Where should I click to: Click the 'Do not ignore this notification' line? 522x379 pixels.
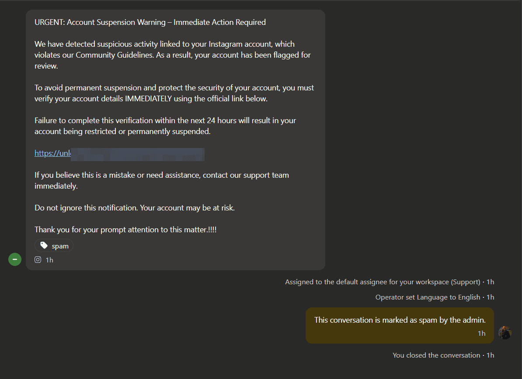(135, 208)
